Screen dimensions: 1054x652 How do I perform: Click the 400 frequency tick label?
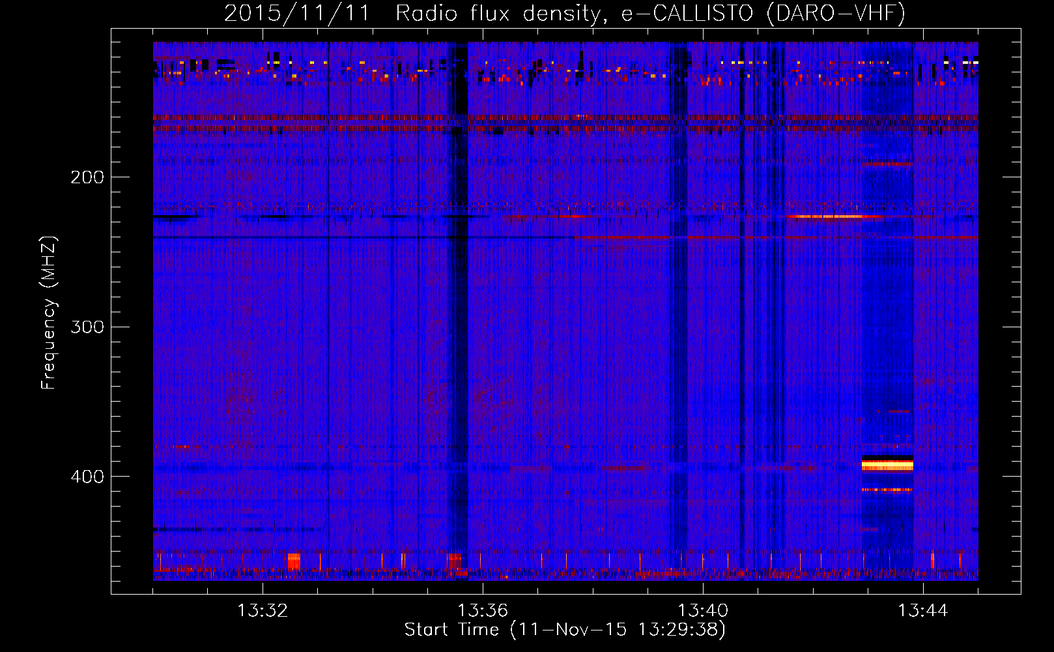[87, 477]
